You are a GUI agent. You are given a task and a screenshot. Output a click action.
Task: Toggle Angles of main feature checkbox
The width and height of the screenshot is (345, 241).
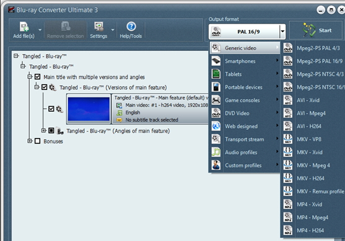(51, 130)
